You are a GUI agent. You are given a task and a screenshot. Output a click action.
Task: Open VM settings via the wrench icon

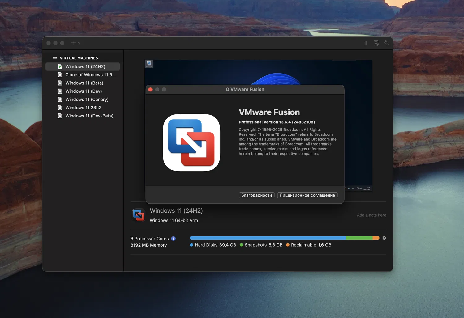pos(386,43)
